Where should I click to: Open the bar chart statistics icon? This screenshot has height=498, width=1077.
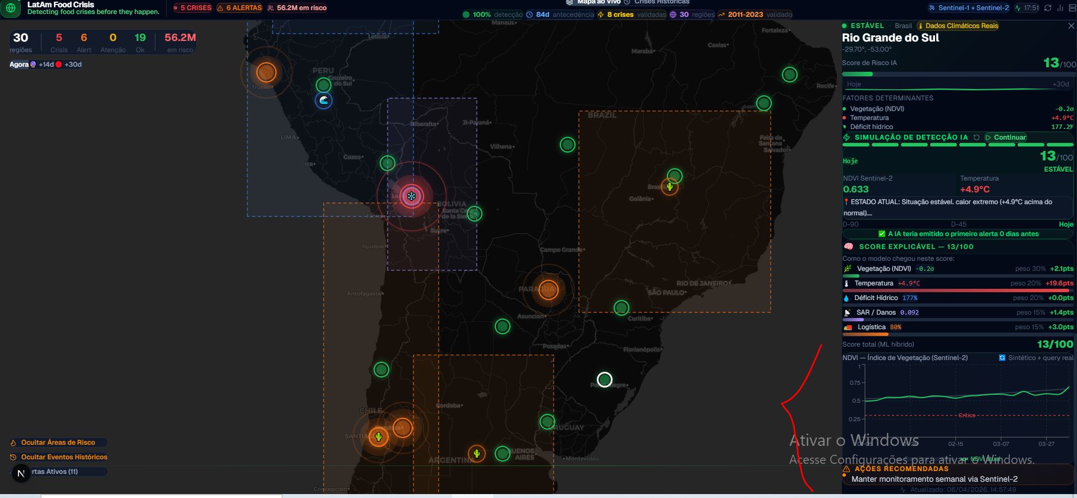pyautogui.click(x=1060, y=8)
